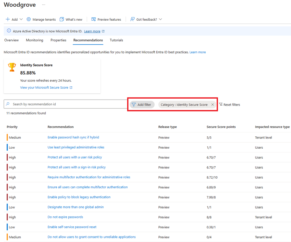Click the Search by recommendation id field
The width and height of the screenshot is (291, 242).
66,104
